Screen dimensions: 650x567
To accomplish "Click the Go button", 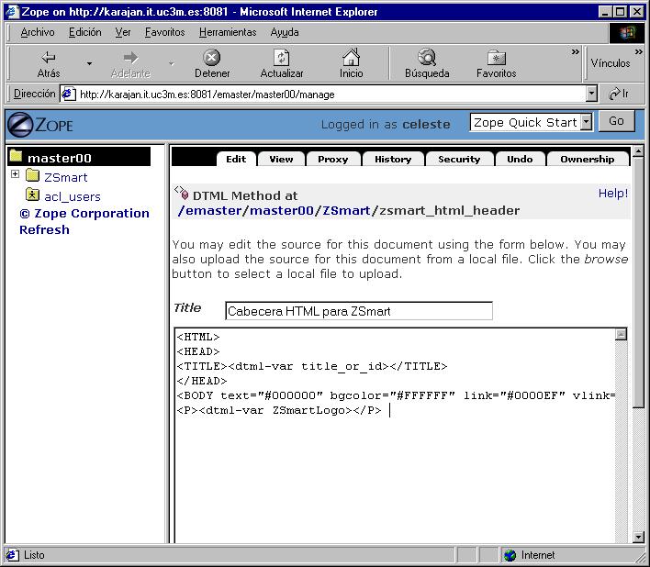I will coord(616,121).
